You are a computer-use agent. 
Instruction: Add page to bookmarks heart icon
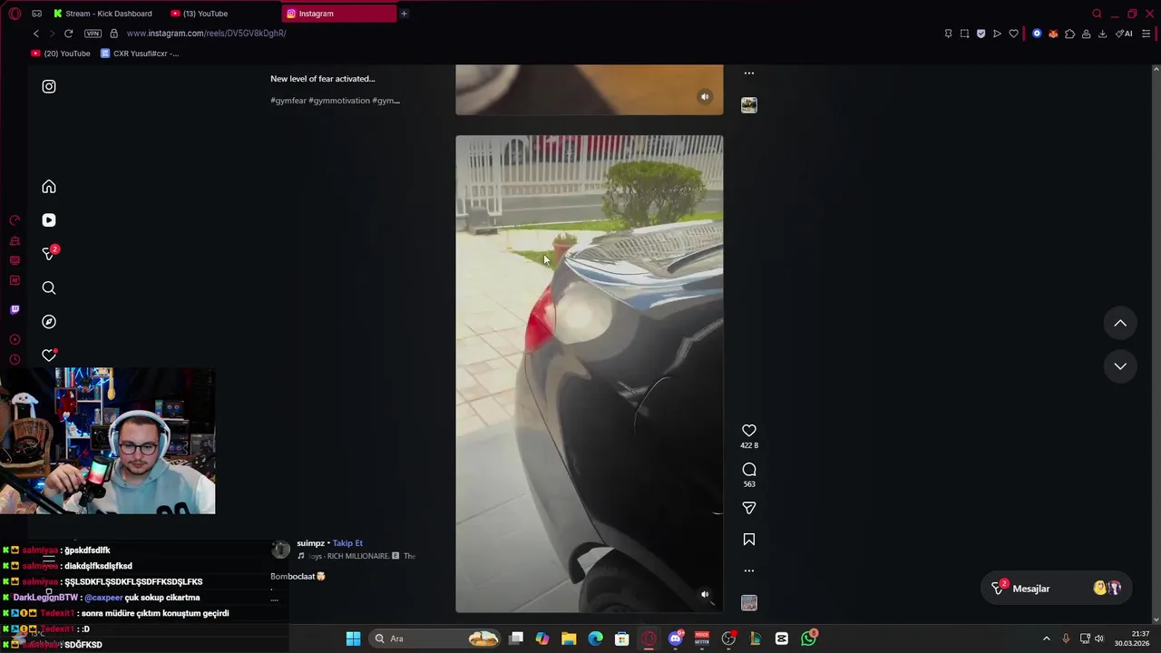(1013, 34)
